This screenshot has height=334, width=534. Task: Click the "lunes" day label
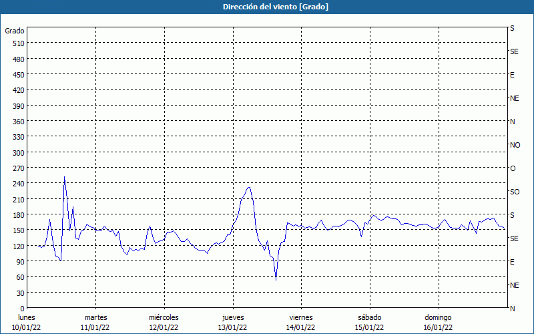27,317
